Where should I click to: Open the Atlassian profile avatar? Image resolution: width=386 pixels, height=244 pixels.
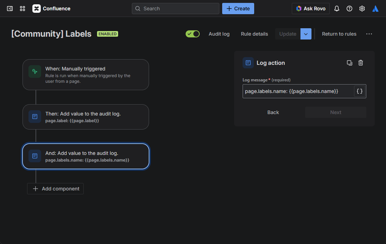(x=375, y=9)
